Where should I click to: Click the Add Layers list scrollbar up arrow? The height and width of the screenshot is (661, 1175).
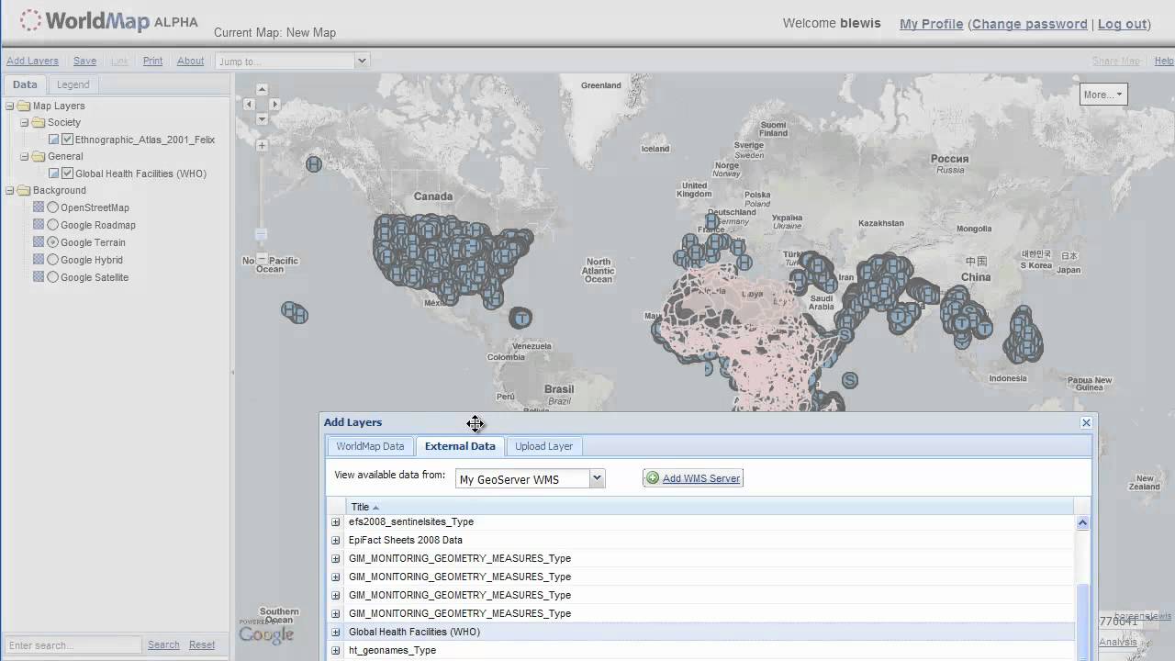click(1082, 522)
